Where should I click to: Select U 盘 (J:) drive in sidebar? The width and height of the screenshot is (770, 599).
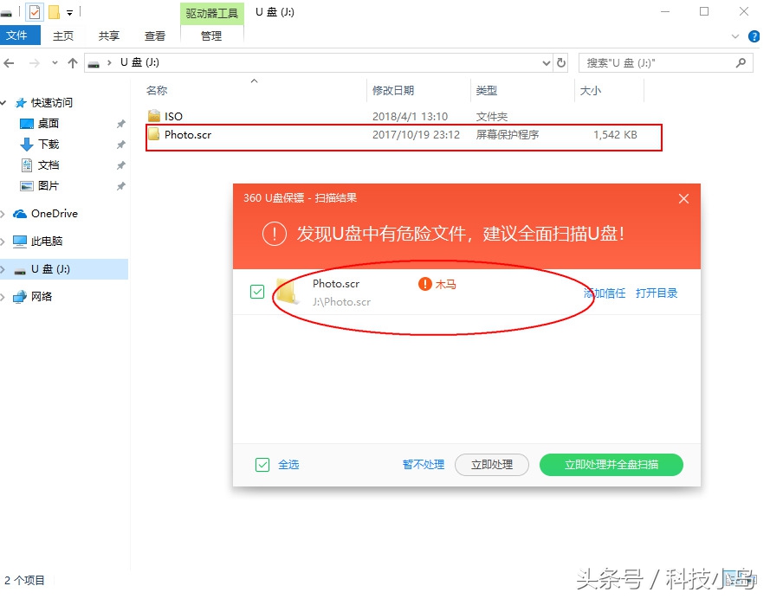[x=52, y=269]
